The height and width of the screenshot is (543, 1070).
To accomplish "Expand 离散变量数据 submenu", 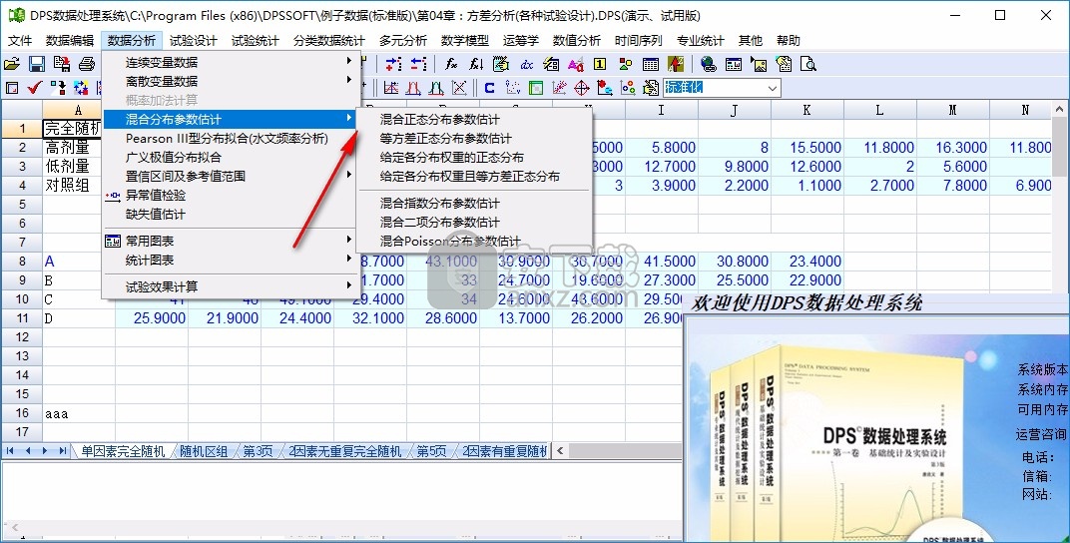I will tap(232, 81).
